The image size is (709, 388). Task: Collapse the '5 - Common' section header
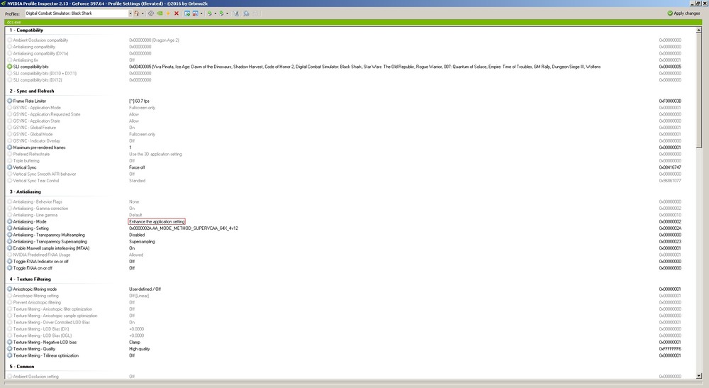click(x=22, y=366)
